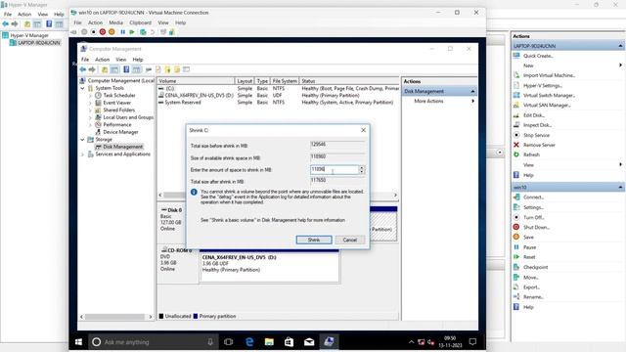Click Pause icon in VM Connection toolbar
The image size is (626, 352).
point(123,32)
